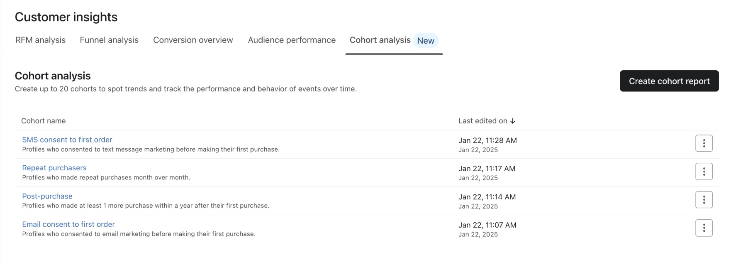Open three-dot menu for Email consent cohort

(x=704, y=228)
